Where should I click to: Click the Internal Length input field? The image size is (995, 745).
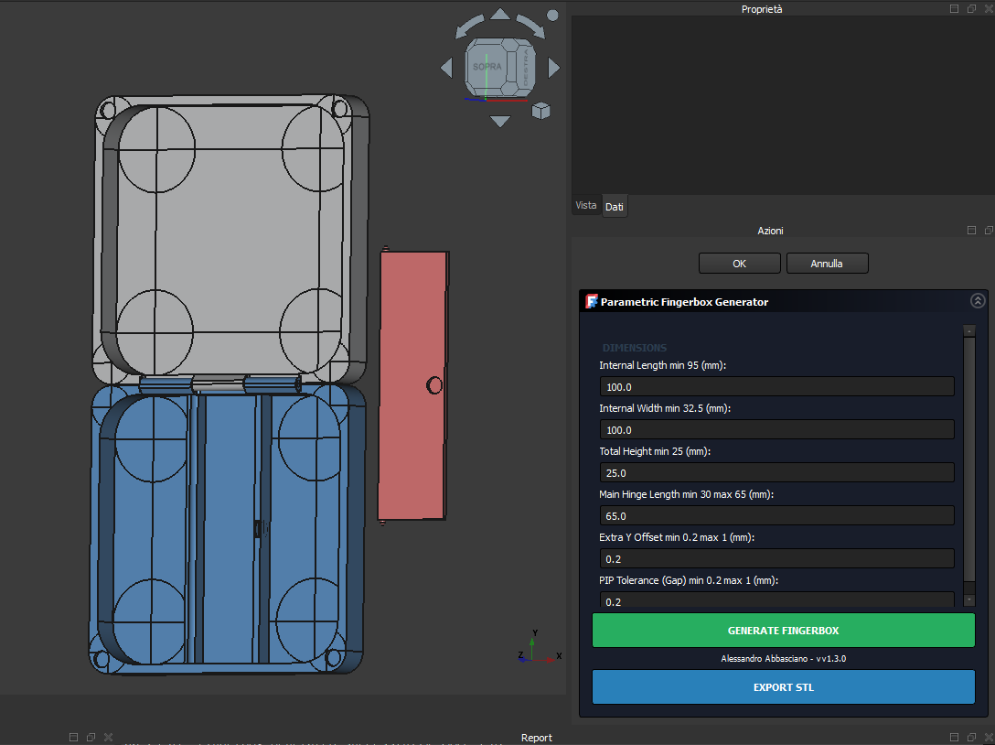pyautogui.click(x=776, y=387)
